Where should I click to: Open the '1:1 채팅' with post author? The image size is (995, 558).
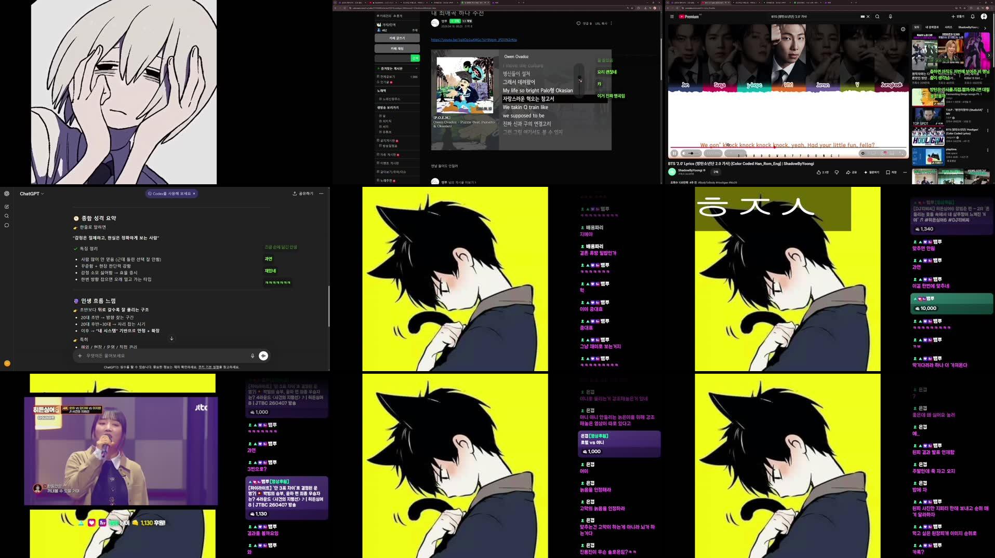(x=467, y=21)
